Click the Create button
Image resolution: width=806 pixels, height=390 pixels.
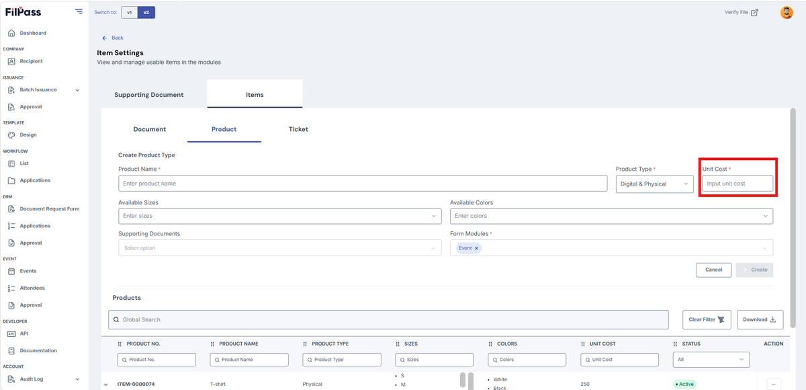754,270
